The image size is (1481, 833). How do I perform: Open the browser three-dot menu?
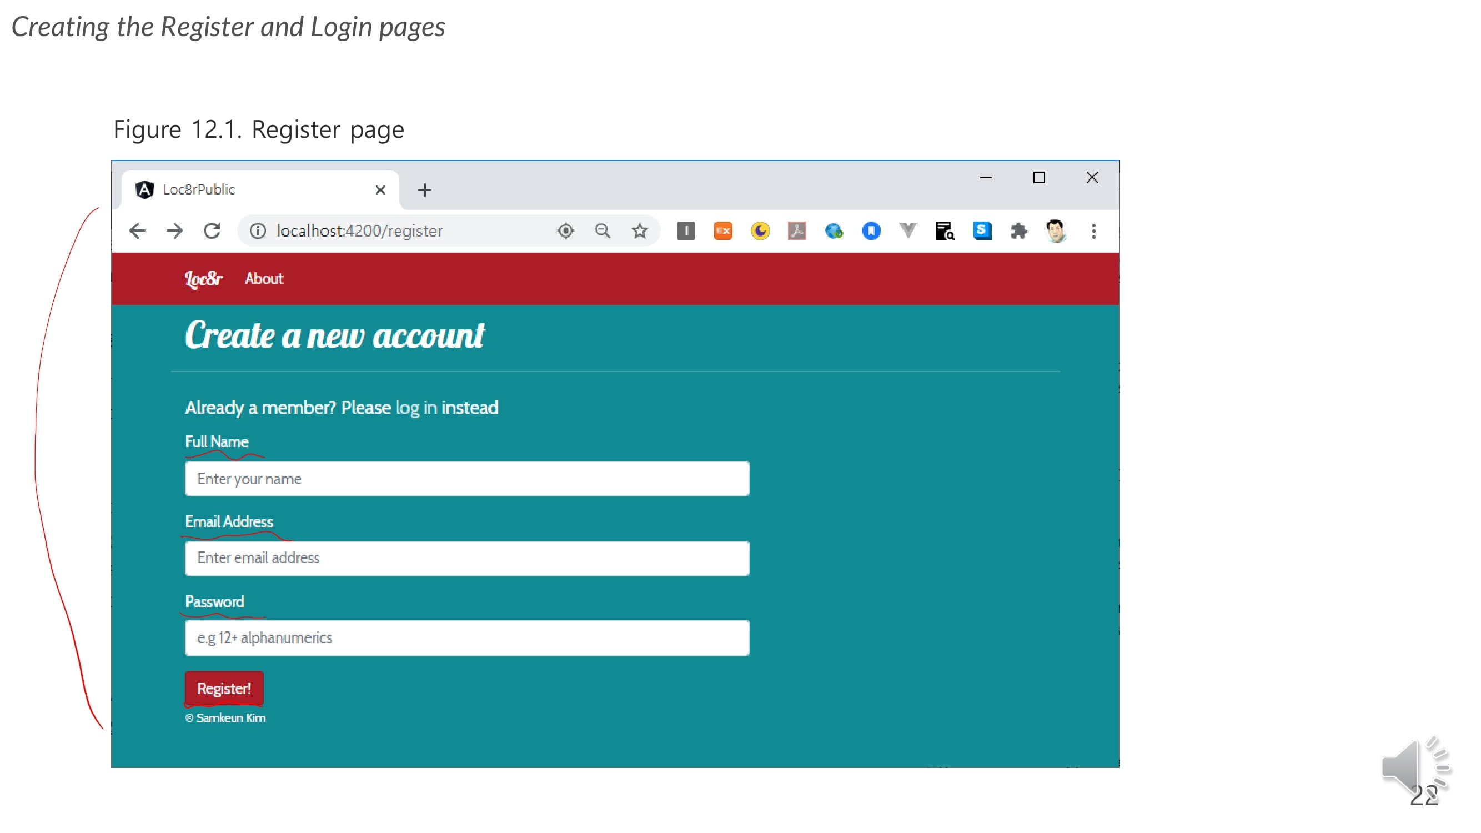pos(1093,231)
